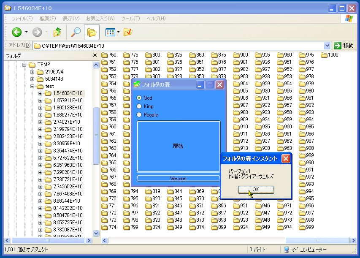Click the folder tree horizontal scrollbar thumb
Viewport: 360px width, 258px height.
[48, 241]
